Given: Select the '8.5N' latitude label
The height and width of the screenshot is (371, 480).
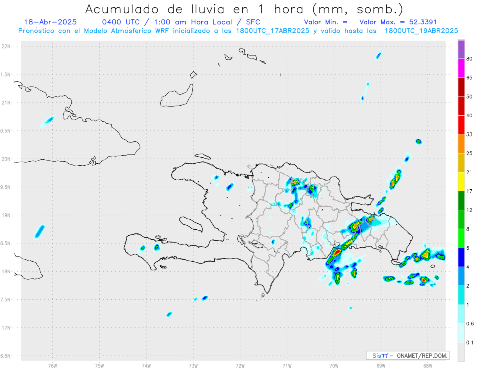Looking at the screenshot, I should 6,243.
